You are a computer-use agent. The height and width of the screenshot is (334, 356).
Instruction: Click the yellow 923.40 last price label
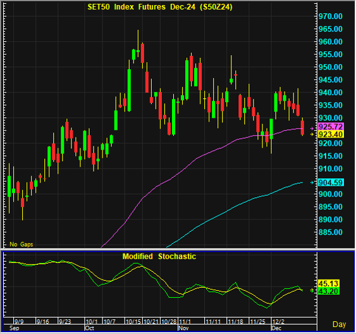(x=331, y=134)
